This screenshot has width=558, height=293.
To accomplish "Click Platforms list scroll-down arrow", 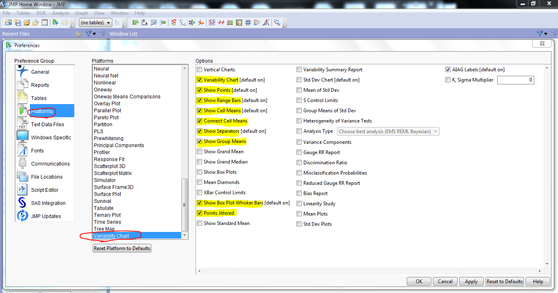I will [x=184, y=235].
